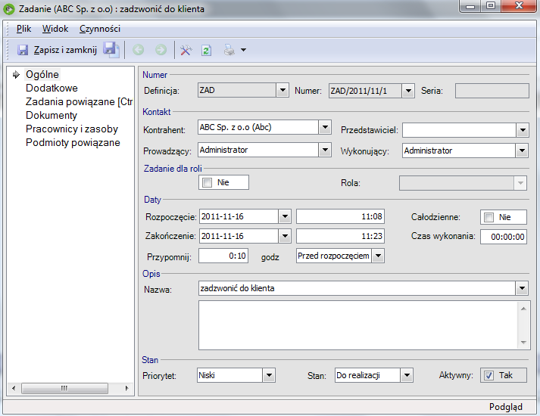Click the Czas wykonania field

coord(504,237)
